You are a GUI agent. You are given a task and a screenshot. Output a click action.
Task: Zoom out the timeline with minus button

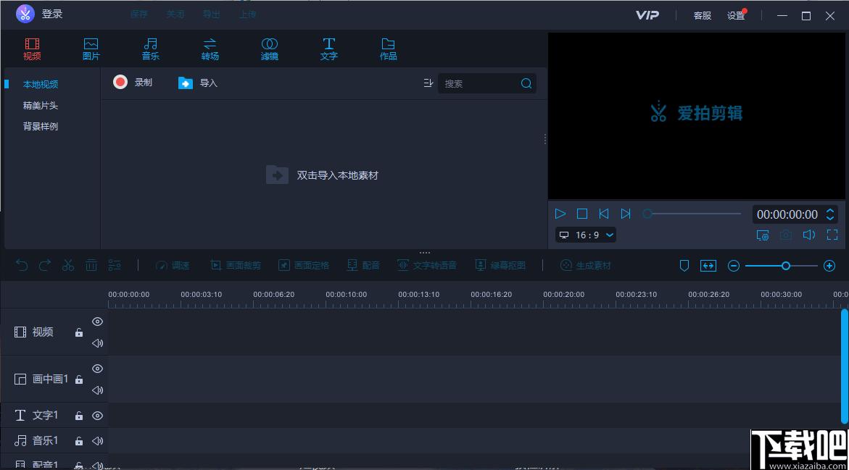pyautogui.click(x=734, y=266)
